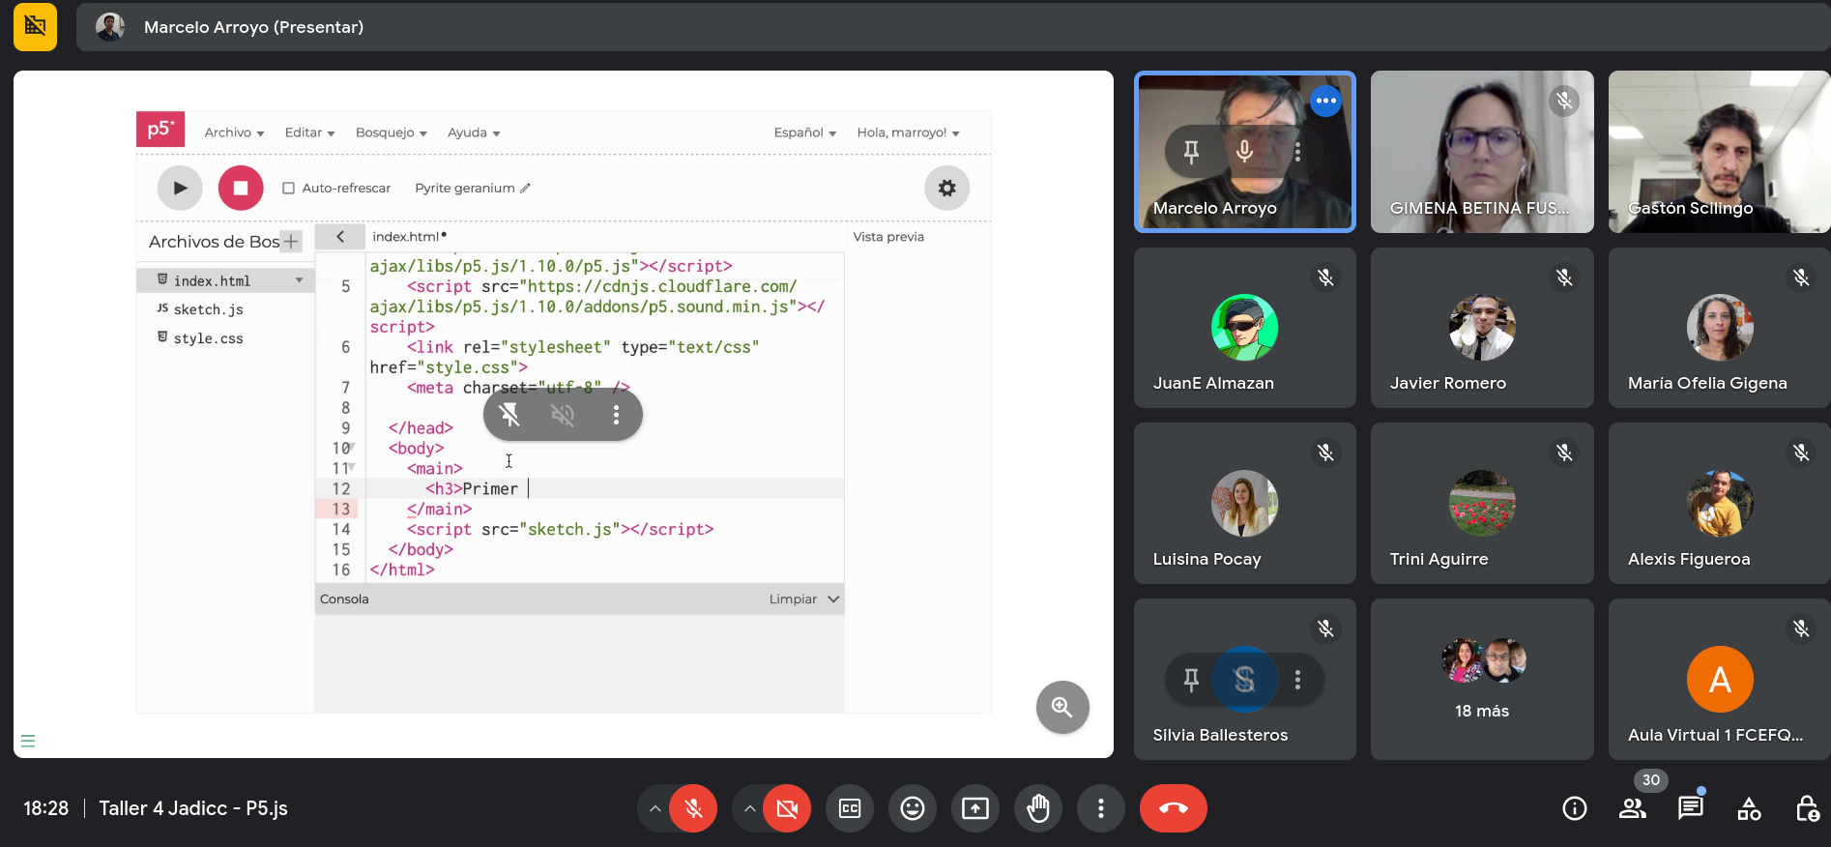The width and height of the screenshot is (1831, 847).
Task: Open the Hola, marroyo! account dropdown
Action: 908,132
